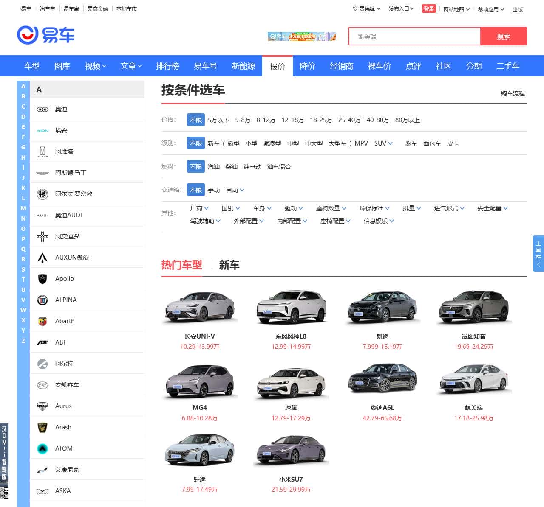
Task: Select price filter 8-12万
Action: (266, 120)
